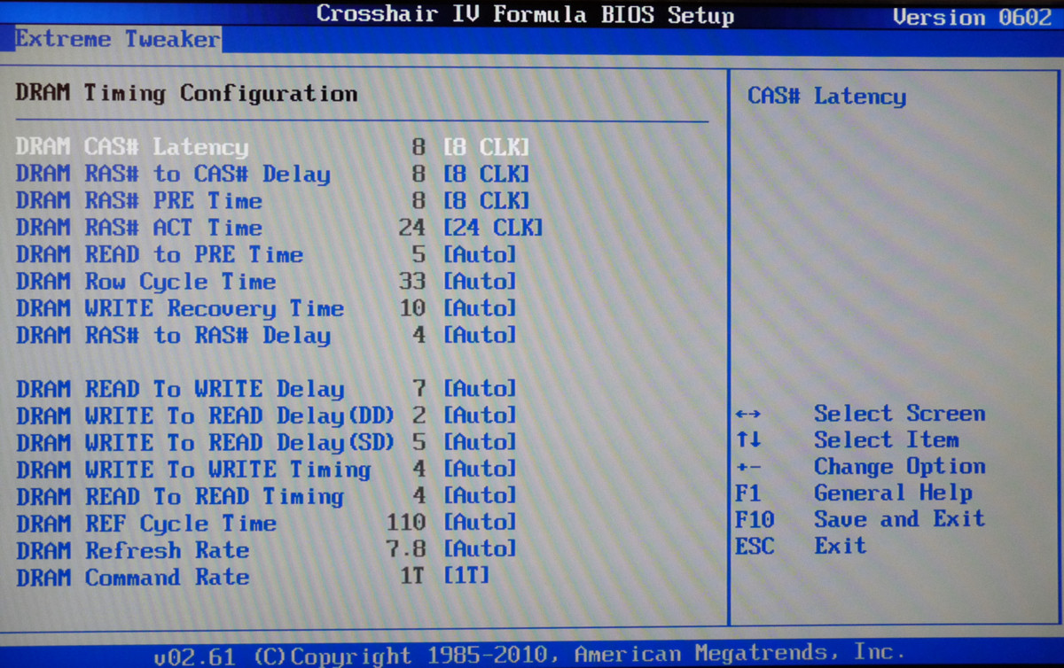Click the ESC Exit entry
The width and height of the screenshot is (1064, 668).
tap(800, 546)
